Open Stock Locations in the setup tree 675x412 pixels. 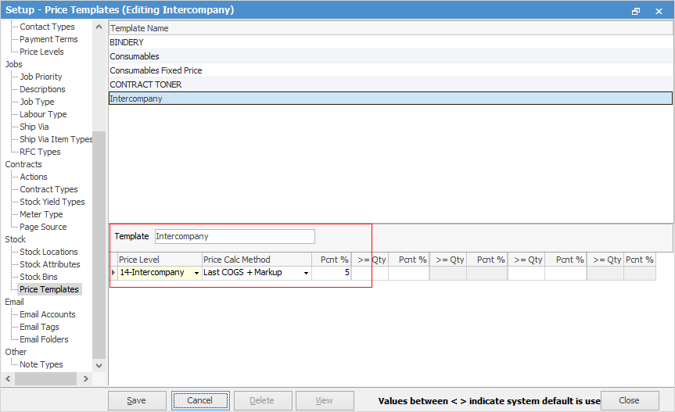pyautogui.click(x=48, y=252)
